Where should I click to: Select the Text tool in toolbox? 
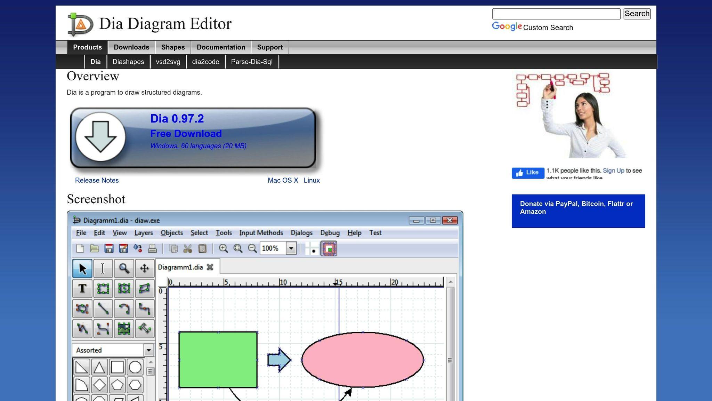82,289
